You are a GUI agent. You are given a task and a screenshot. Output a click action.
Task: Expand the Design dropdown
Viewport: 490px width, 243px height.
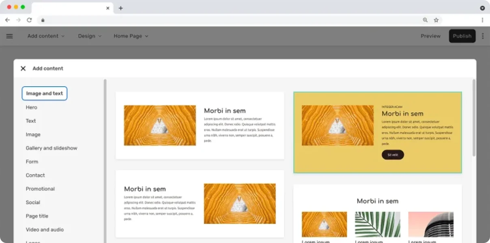(x=90, y=36)
